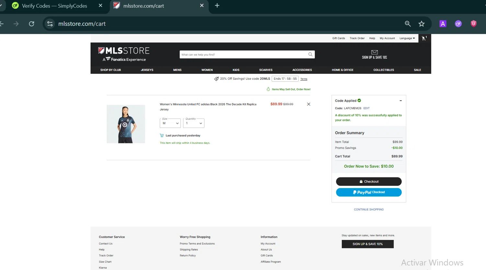The width and height of the screenshot is (486, 270).
Task: Bookmark this page with the star icon
Action: pyautogui.click(x=422, y=24)
